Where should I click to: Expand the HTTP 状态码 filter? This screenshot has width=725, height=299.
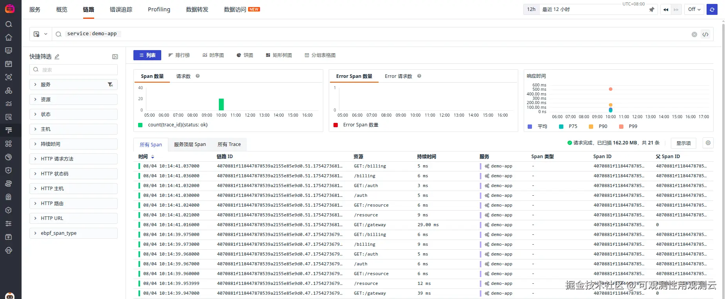(x=73, y=174)
